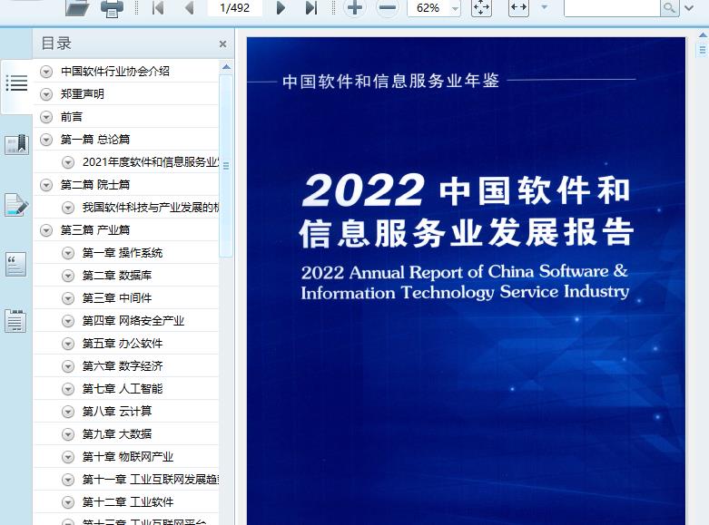Viewport: 709px width, 525px height.
Task: Close the 目录 panel
Action: coord(222,44)
